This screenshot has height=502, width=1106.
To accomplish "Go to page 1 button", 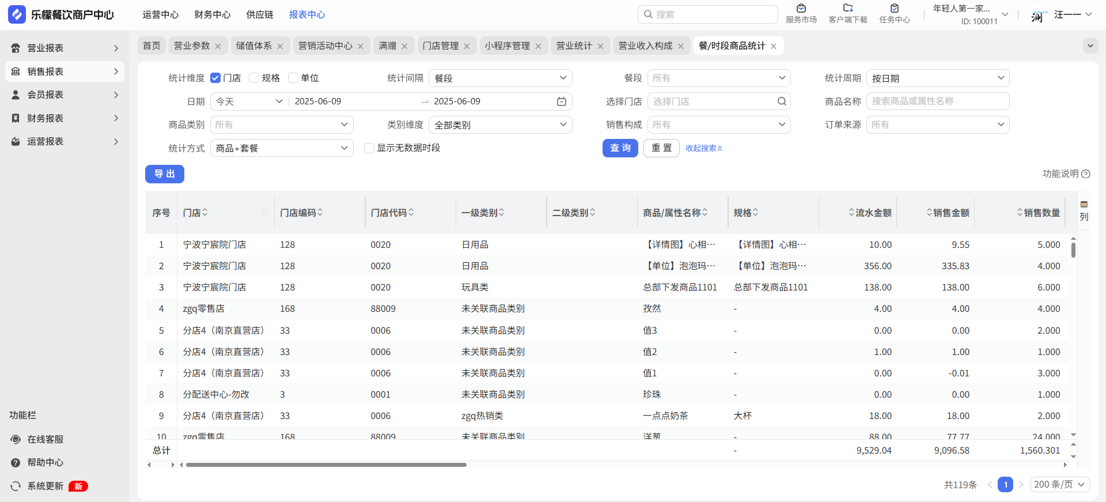I will 1006,485.
